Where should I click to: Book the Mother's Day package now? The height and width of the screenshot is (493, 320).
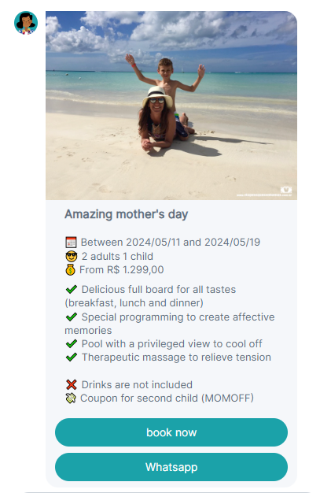click(171, 432)
